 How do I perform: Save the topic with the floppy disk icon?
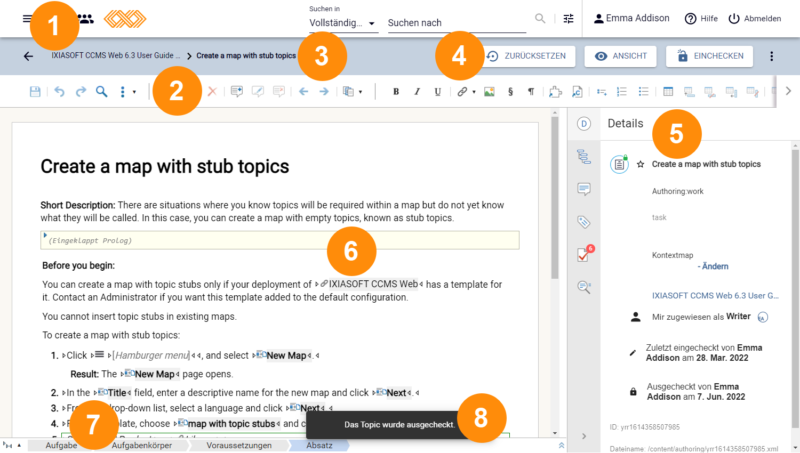click(35, 92)
